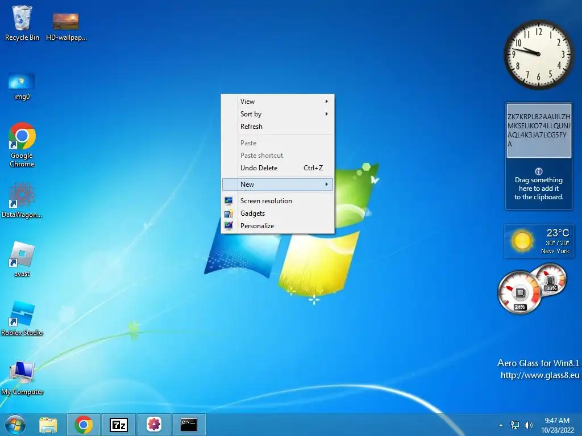Image resolution: width=582 pixels, height=436 pixels.
Task: Expand the View submenu
Action: pyautogui.click(x=277, y=101)
